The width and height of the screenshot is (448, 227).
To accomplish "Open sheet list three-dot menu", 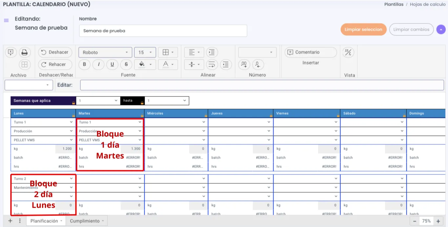I will [20, 221].
